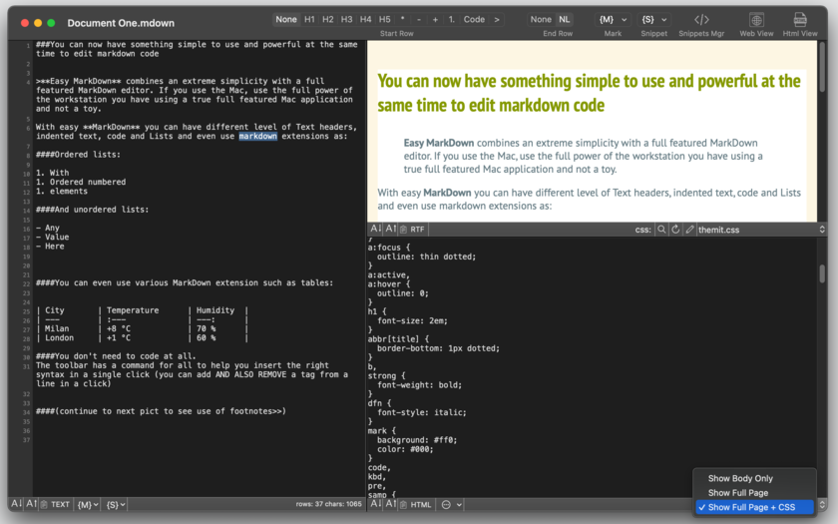Select plus bullet Start Row option
Viewport: 838px width, 524px height.
click(435, 19)
